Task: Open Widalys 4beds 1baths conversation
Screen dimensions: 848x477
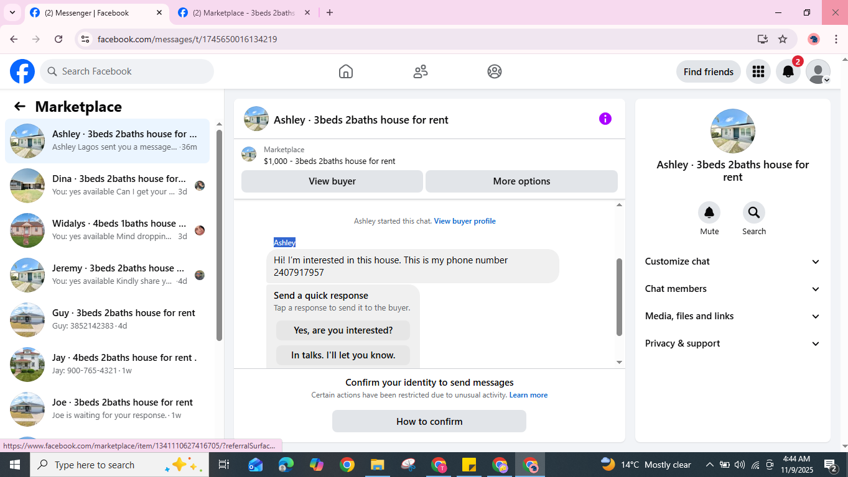Action: (x=107, y=230)
